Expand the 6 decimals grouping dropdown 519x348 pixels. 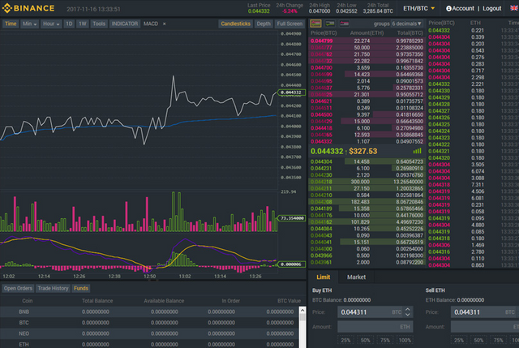pos(407,24)
